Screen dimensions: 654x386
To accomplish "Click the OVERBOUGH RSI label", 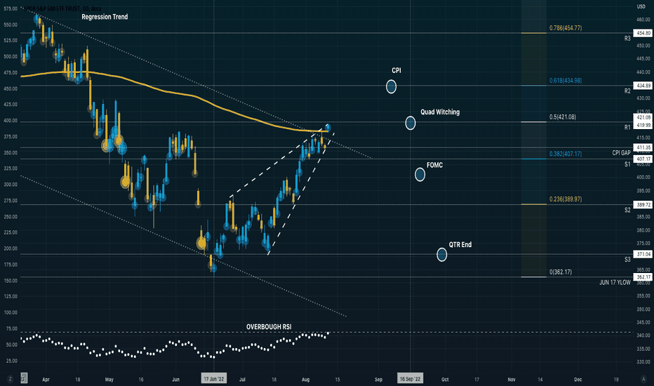I will coord(269,327).
